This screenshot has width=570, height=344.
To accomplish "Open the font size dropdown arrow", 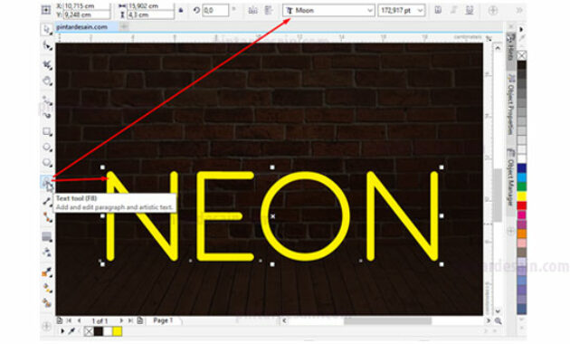I will click(x=420, y=10).
